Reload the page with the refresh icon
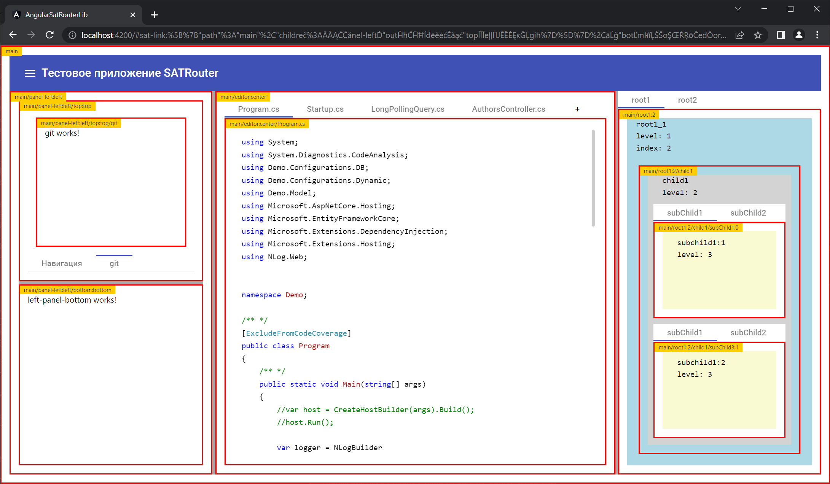The image size is (830, 484). (49, 35)
